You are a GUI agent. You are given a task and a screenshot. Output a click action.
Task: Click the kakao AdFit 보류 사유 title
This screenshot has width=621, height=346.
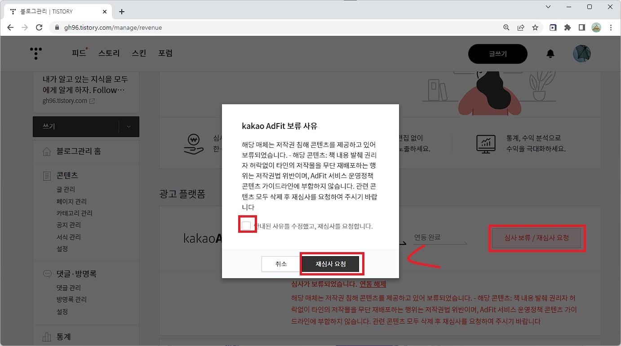279,126
